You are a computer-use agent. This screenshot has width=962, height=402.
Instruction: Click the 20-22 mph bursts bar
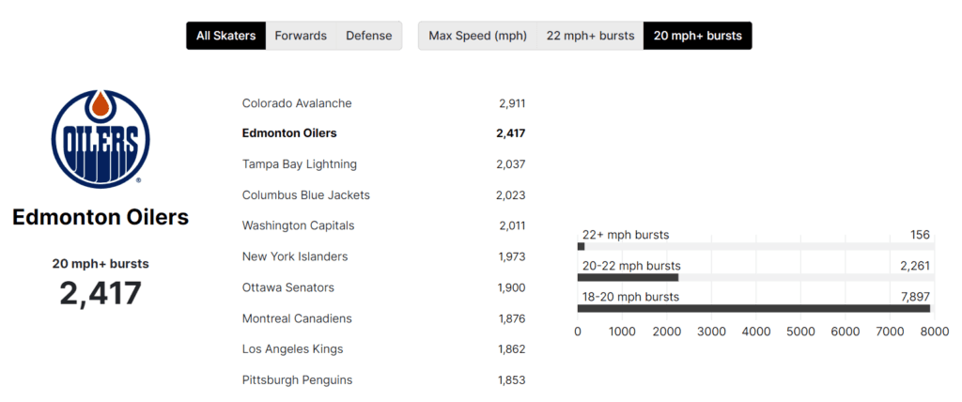point(628,277)
